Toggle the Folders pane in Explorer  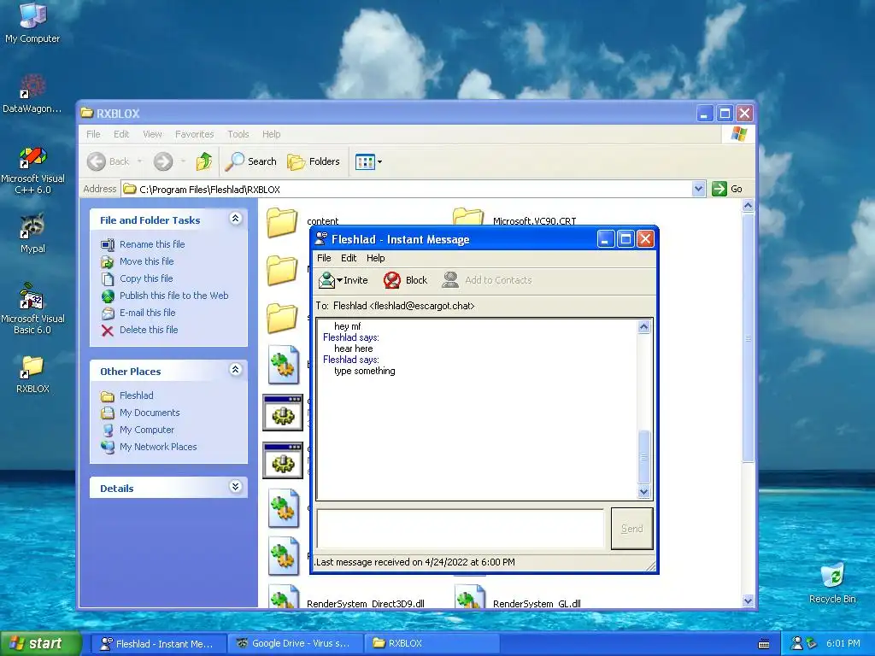(x=313, y=161)
